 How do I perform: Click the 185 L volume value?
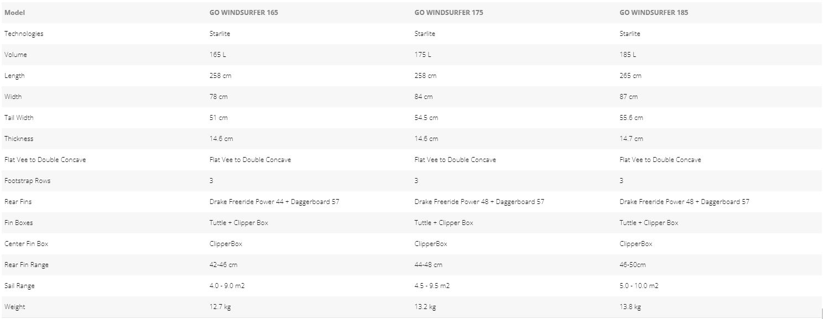click(x=628, y=55)
